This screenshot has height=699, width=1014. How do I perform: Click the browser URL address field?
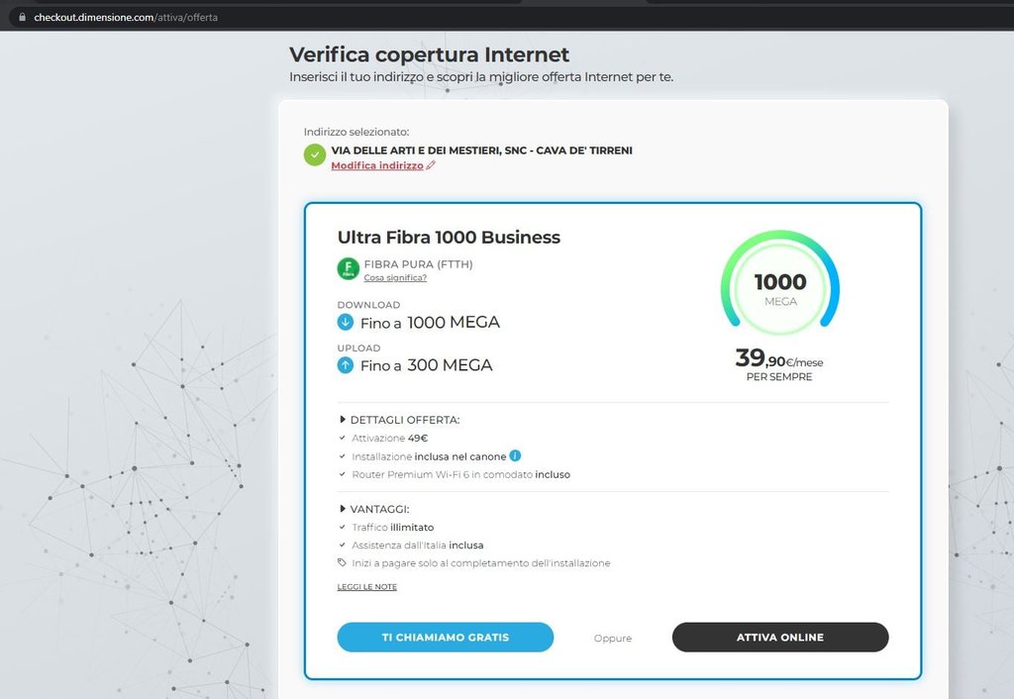click(x=297, y=18)
